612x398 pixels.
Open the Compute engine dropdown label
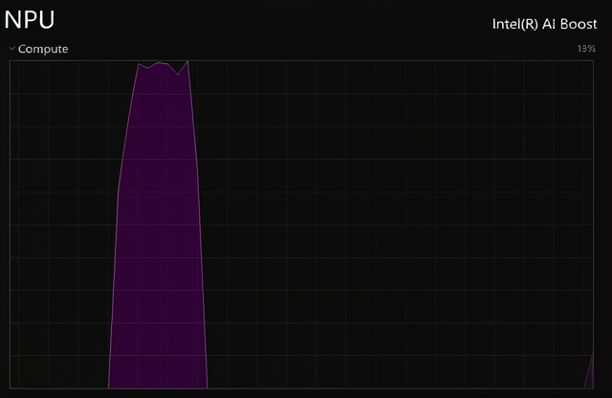click(x=43, y=49)
